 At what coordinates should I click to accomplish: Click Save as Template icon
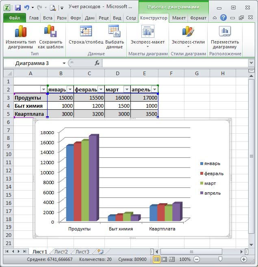coord(50,31)
